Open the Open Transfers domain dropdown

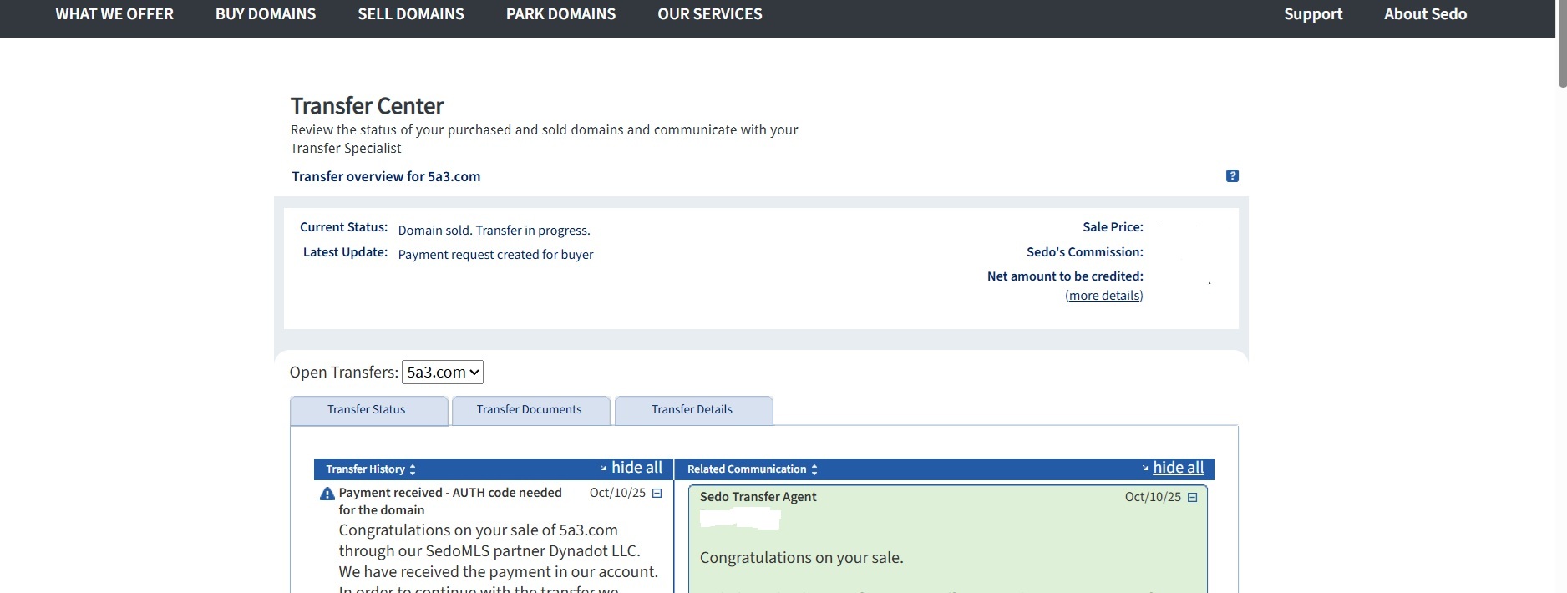(443, 373)
